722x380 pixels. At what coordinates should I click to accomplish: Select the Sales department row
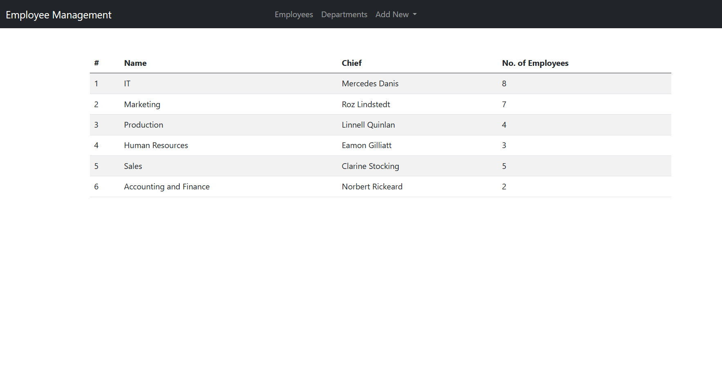(133, 166)
